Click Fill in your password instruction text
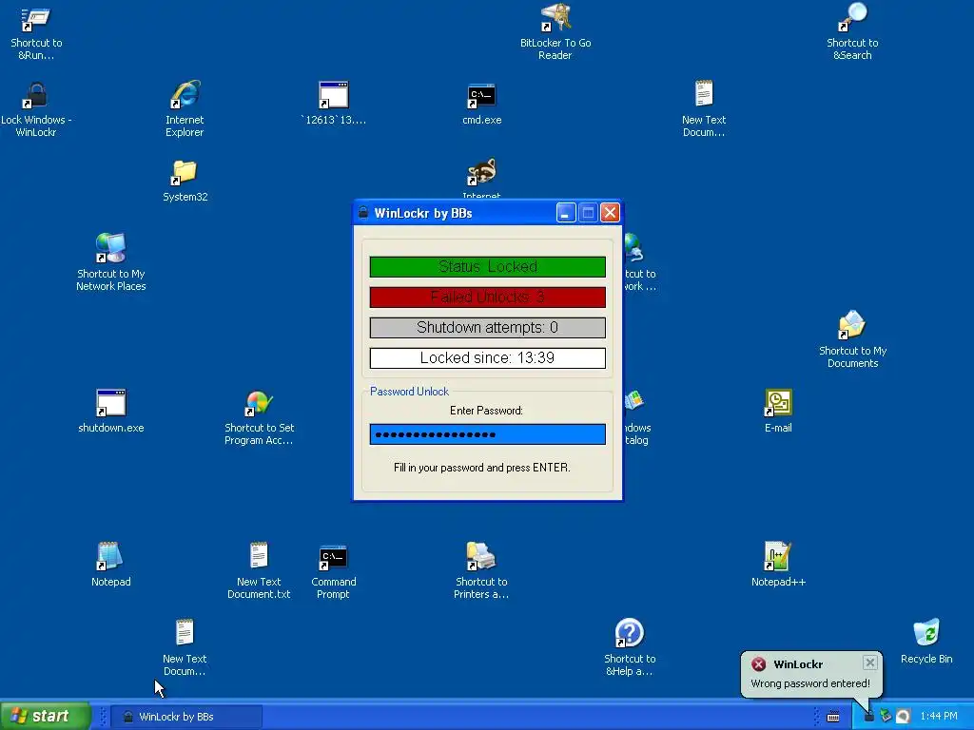 [482, 468]
